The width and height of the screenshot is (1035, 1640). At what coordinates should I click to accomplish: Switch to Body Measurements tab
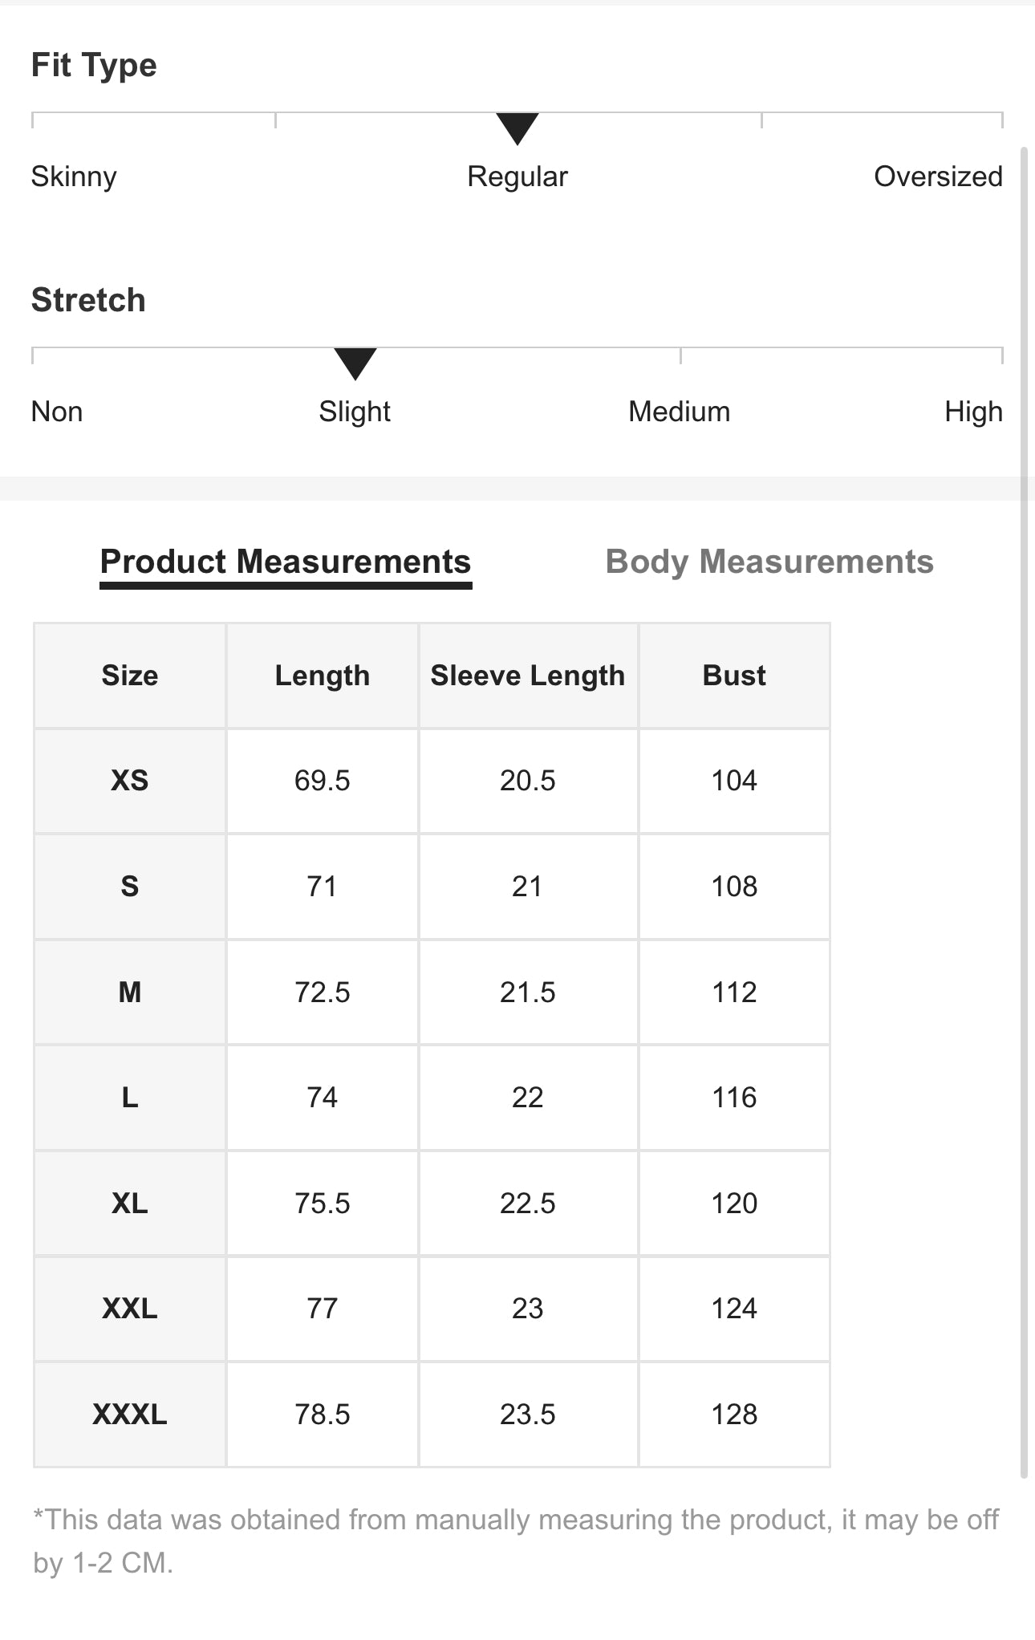769,562
